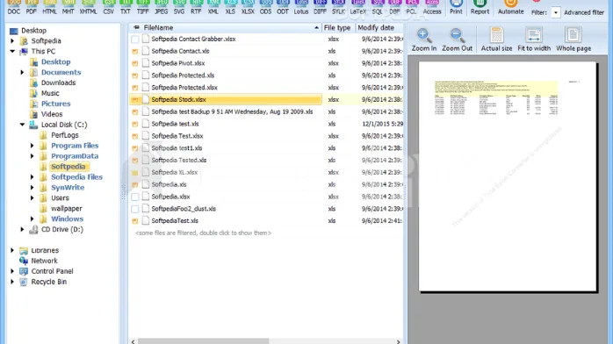Choose PDF conversion format
Image resolution: width=613 pixels, height=344 pixels.
[x=31, y=7]
